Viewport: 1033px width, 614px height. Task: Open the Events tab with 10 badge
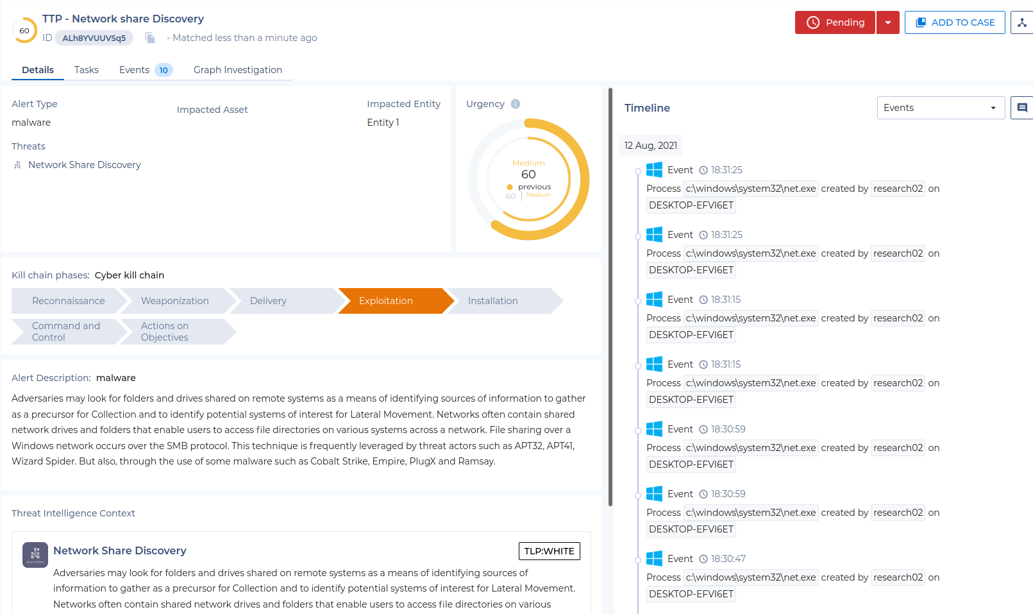[x=146, y=70]
